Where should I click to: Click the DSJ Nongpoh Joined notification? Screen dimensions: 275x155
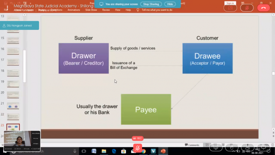point(20,26)
